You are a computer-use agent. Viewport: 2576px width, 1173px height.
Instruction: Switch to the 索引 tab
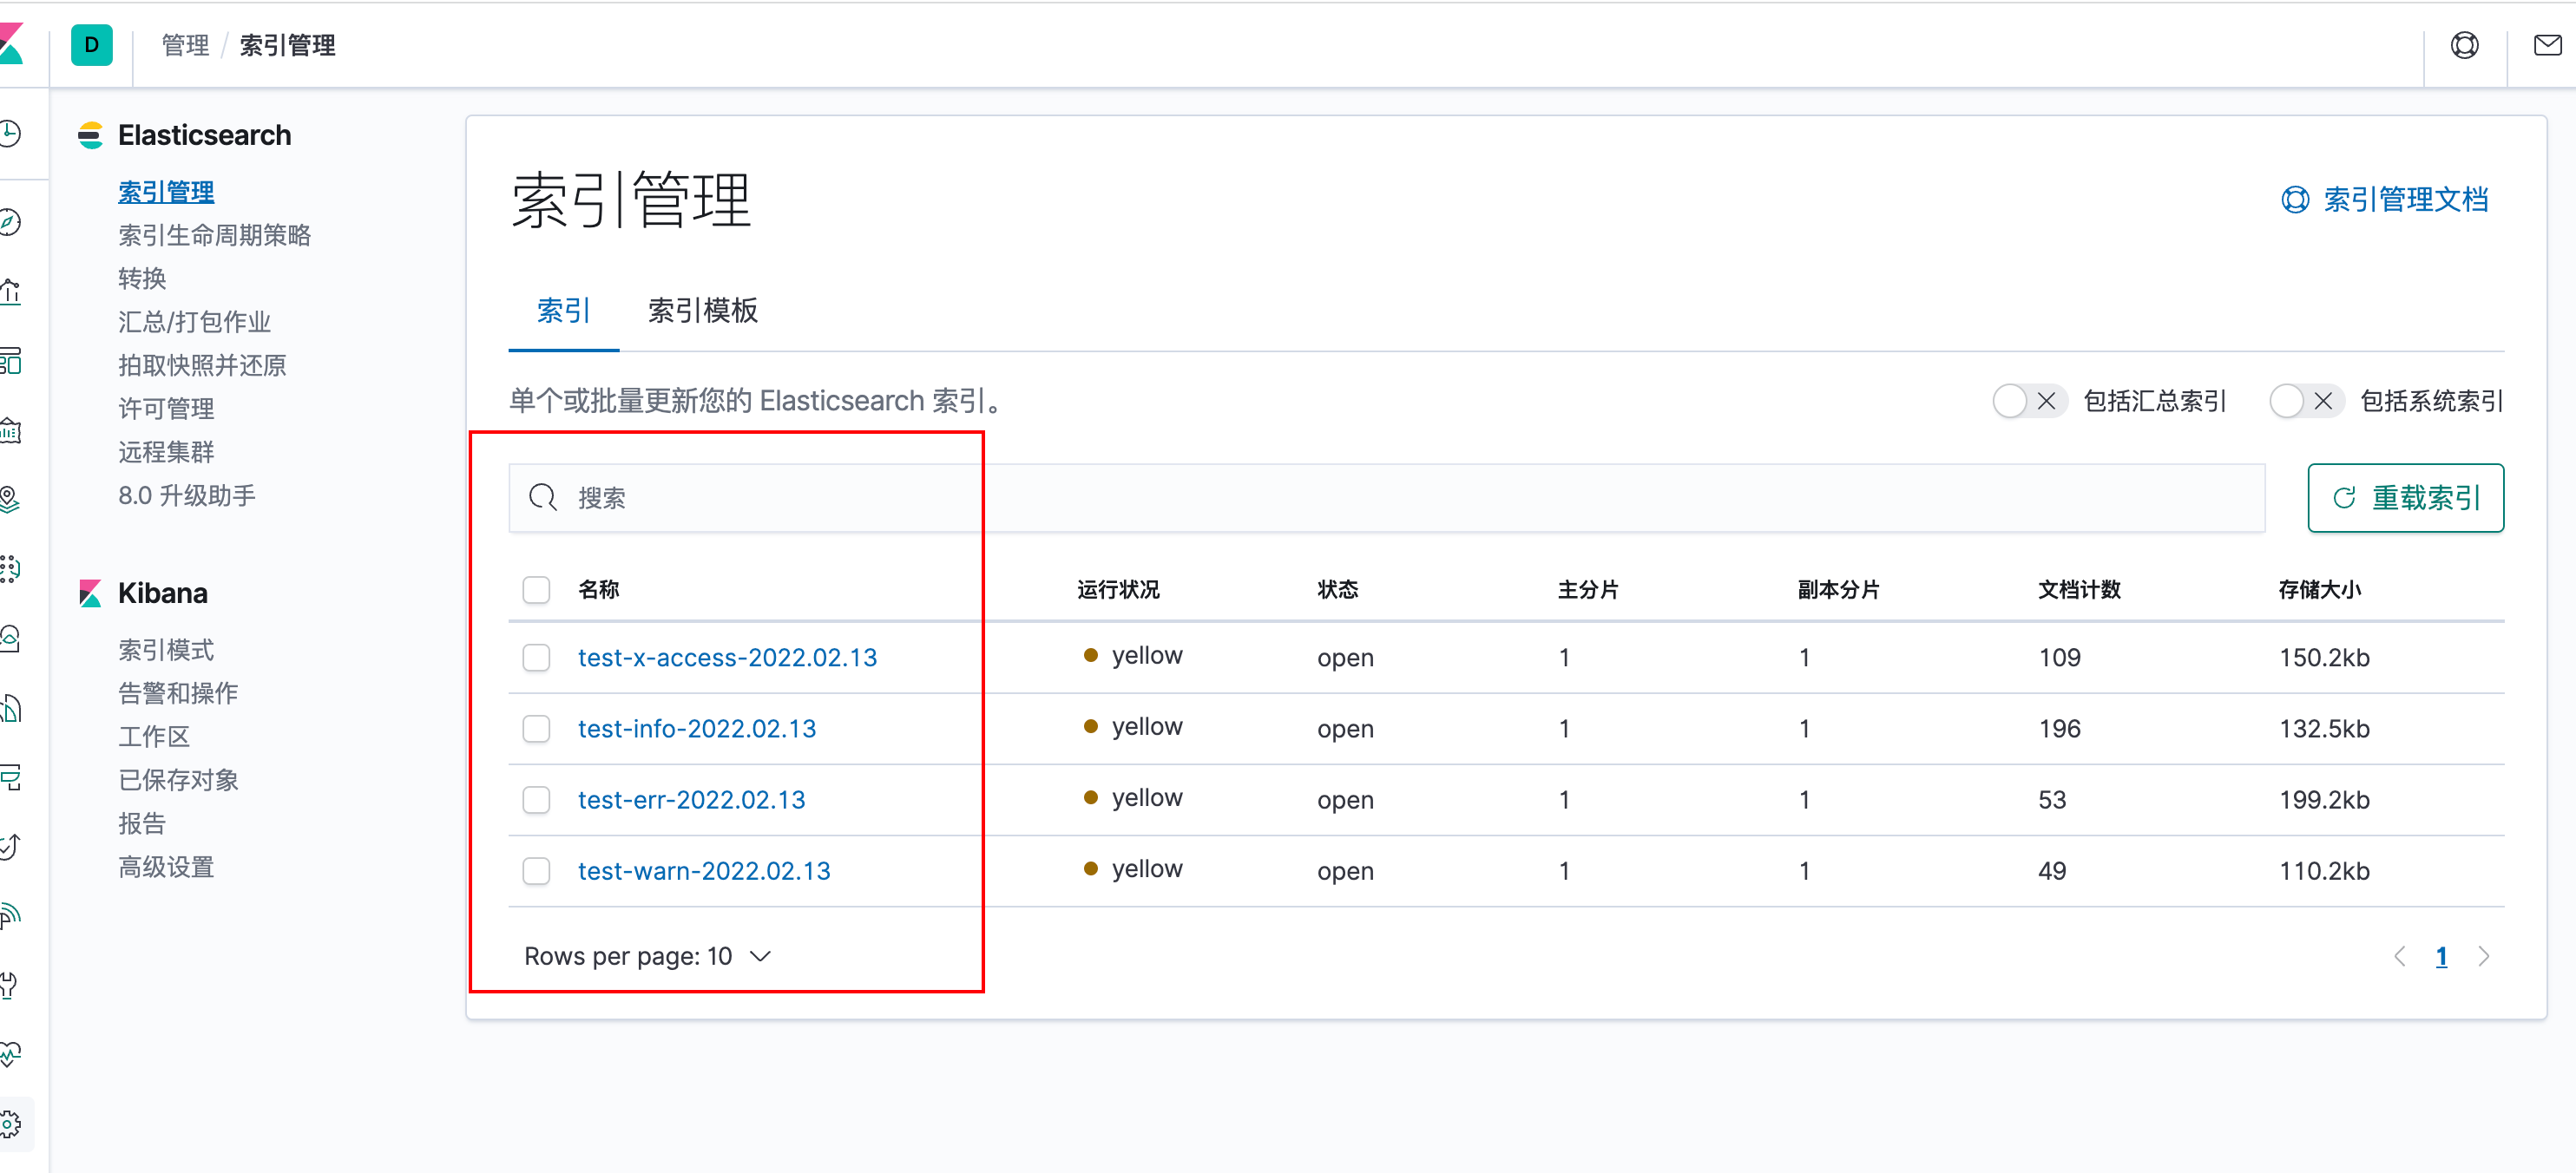563,311
